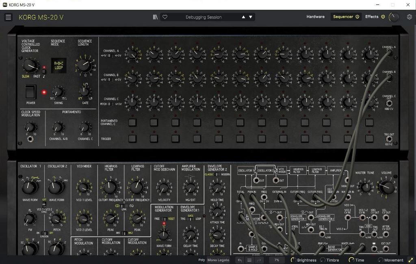Flip Channel A voltage range switch

point(110,55)
